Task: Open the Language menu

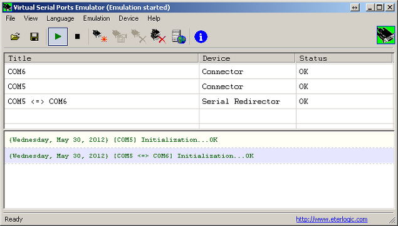Action: pyautogui.click(x=60, y=19)
